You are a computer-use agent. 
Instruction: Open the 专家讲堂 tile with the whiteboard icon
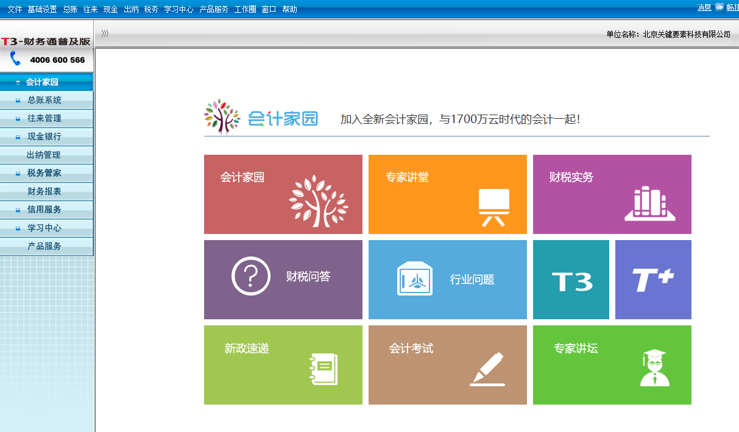pos(448,194)
